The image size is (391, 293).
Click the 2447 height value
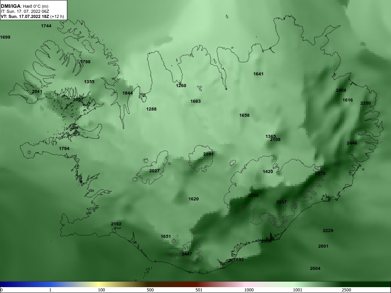click(187, 254)
